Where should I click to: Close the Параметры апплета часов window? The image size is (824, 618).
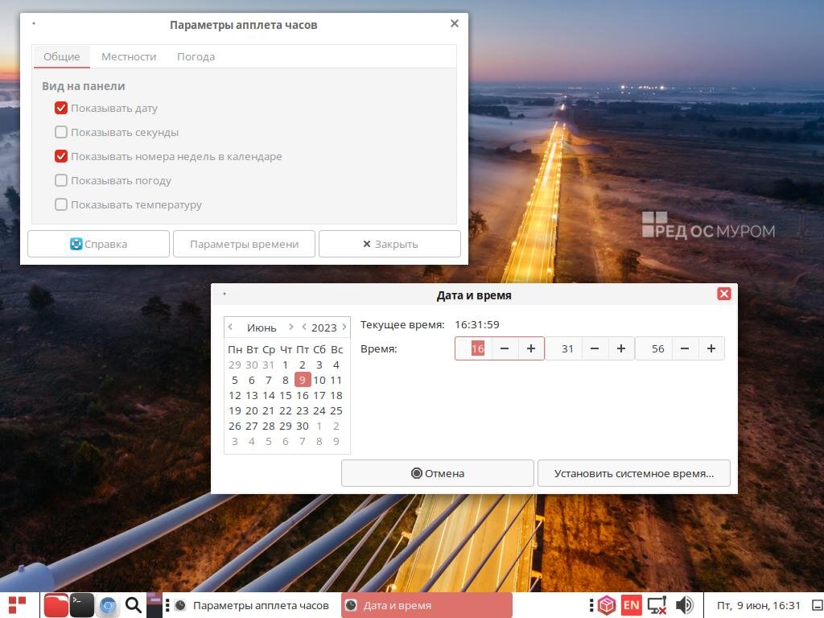(x=455, y=23)
